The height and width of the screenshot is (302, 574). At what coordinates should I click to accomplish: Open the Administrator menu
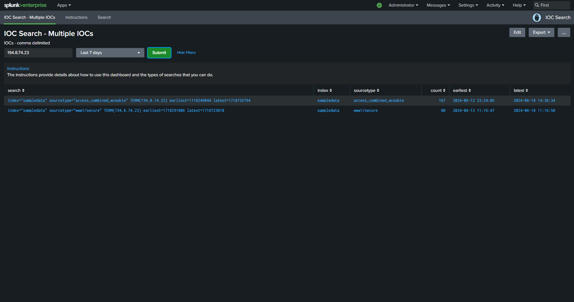point(403,5)
